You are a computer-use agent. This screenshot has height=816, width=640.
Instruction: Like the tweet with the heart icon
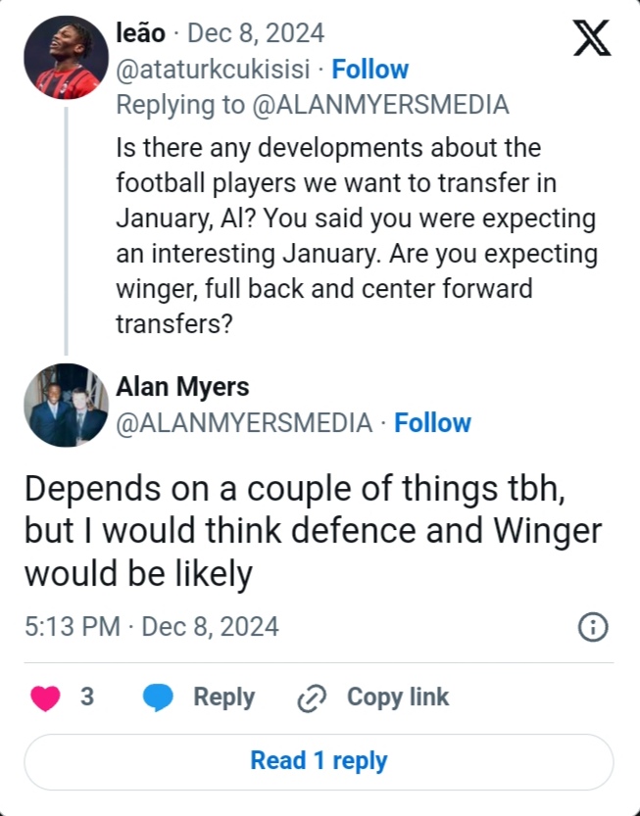coord(45,697)
